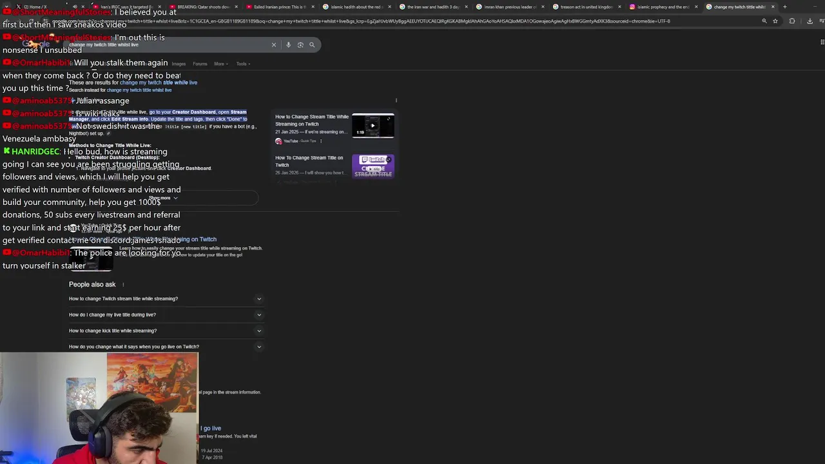825x464 pixels.
Task: Open the Tools dropdown
Action: point(243,64)
